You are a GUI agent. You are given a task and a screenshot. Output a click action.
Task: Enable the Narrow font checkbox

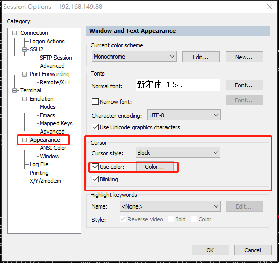coord(95,102)
